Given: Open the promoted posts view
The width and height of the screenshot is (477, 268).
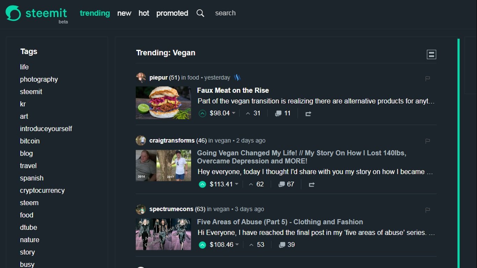Looking at the screenshot, I should click(x=172, y=13).
